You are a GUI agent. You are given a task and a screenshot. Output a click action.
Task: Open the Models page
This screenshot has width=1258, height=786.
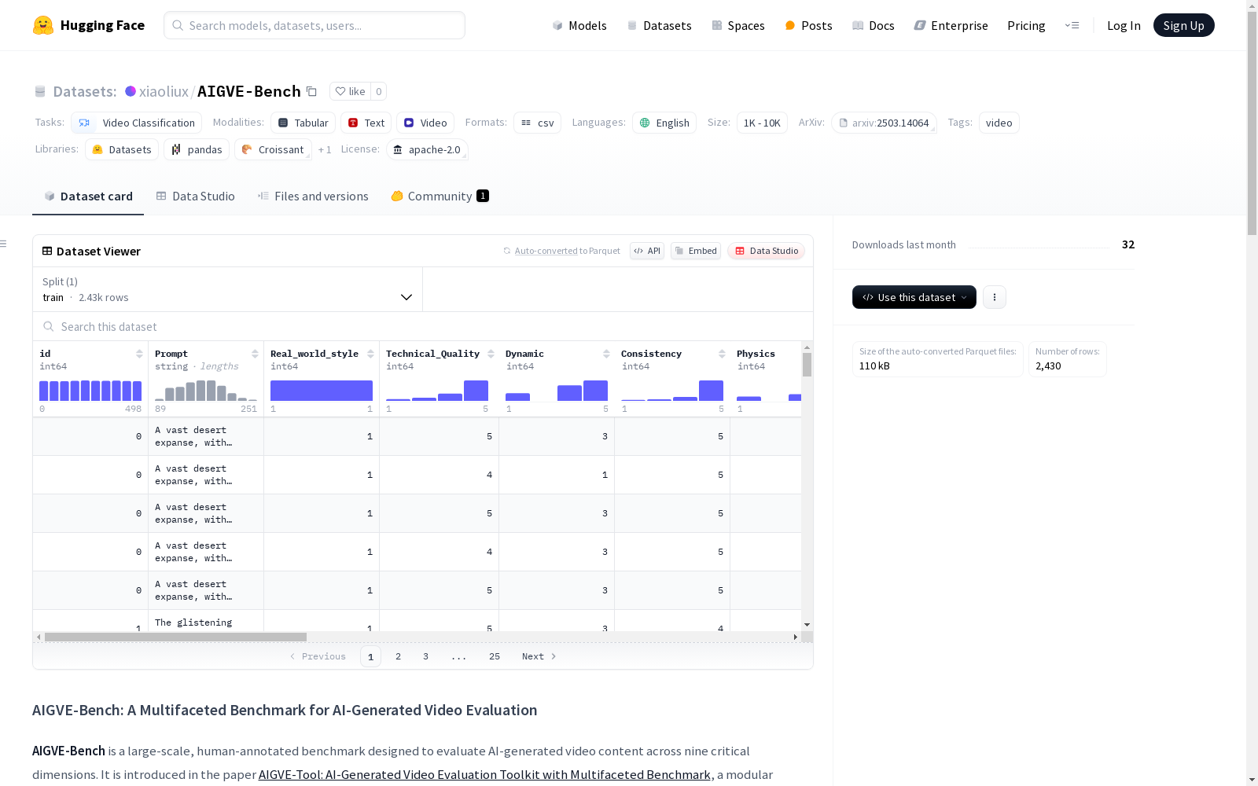[579, 25]
